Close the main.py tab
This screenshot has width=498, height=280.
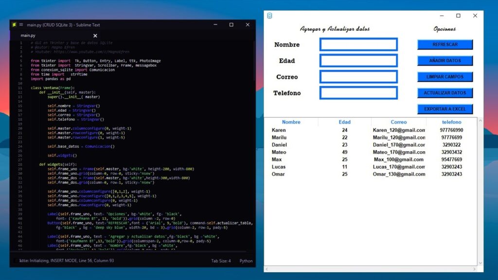95,35
